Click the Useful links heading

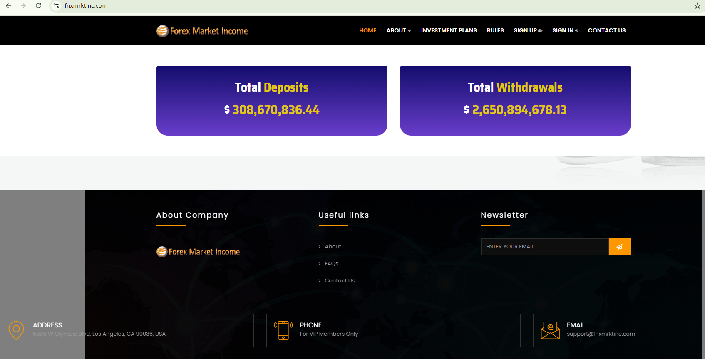coord(344,215)
